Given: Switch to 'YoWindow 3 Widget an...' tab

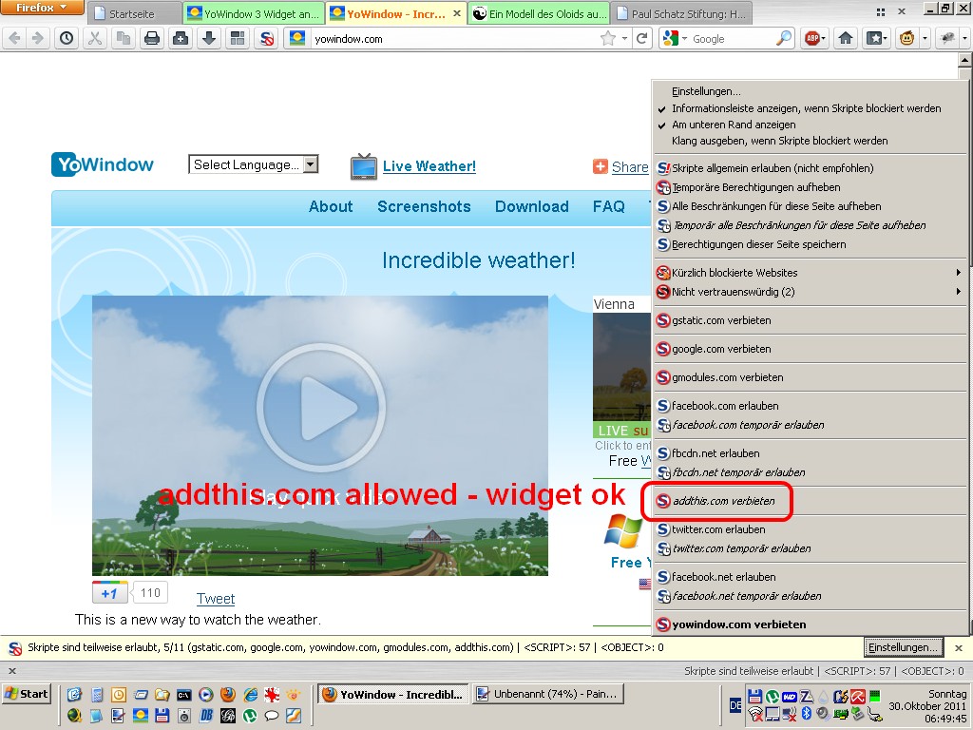Looking at the screenshot, I should click(254, 13).
